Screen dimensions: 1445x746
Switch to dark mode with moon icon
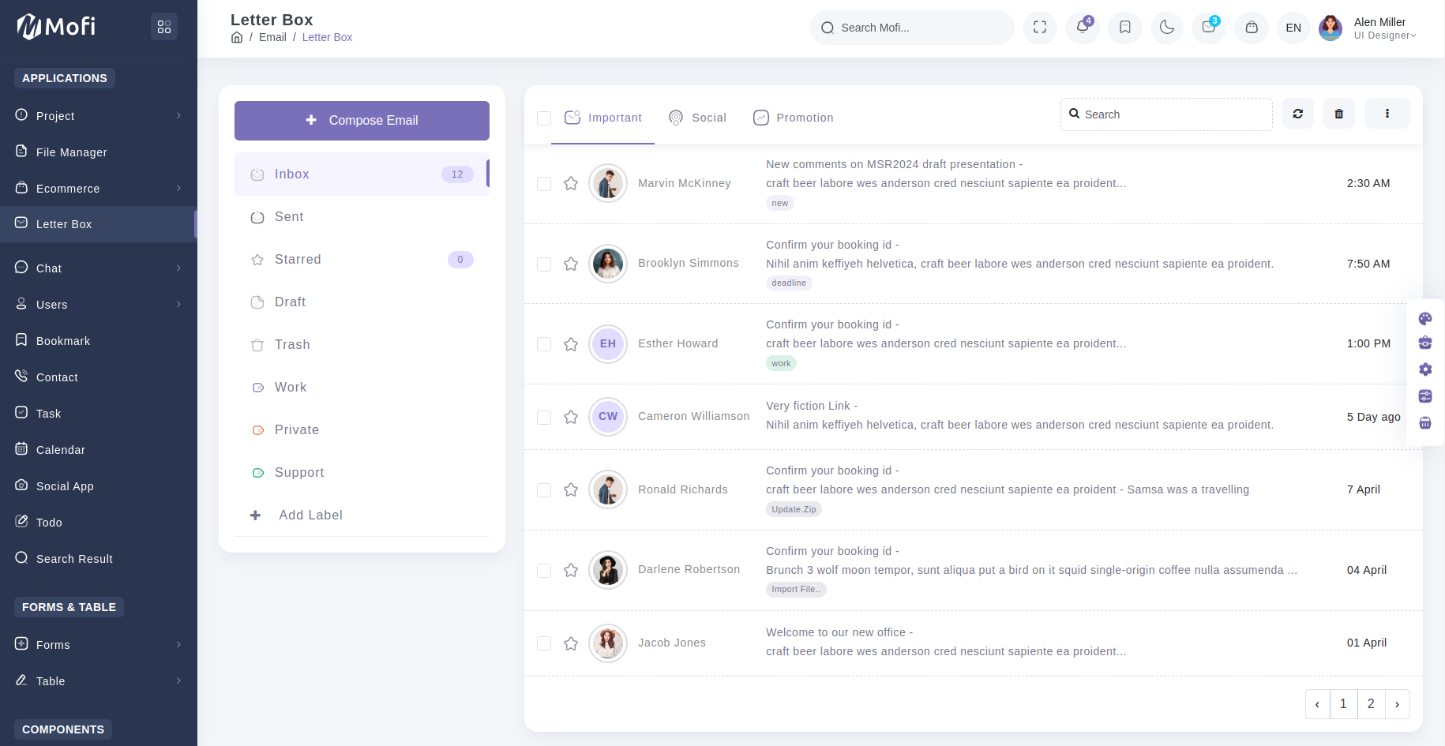click(1167, 28)
